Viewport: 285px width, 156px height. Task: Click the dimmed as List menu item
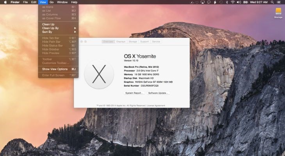coord(58,11)
